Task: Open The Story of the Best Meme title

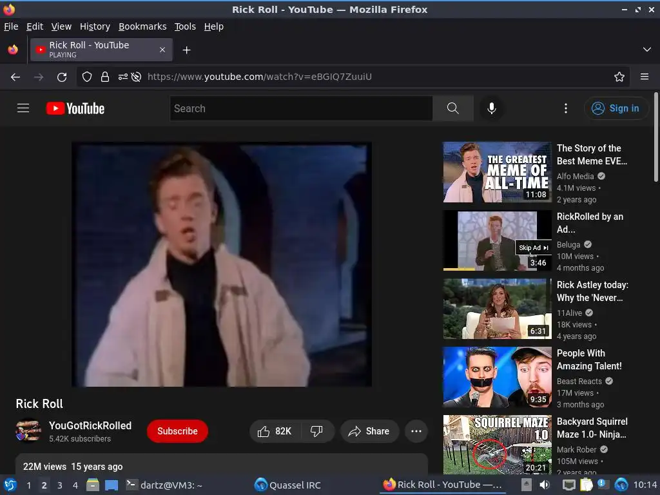Action: click(x=592, y=155)
